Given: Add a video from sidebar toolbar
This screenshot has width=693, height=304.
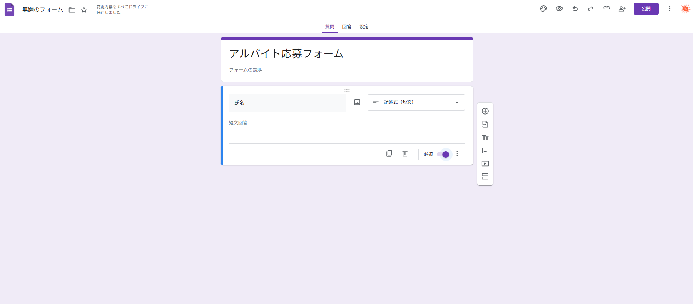Looking at the screenshot, I should pos(485,164).
